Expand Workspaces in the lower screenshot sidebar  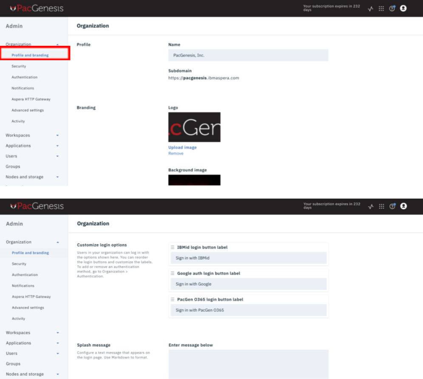click(x=58, y=333)
